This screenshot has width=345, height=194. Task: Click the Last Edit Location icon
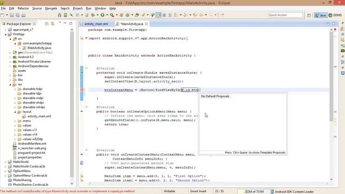tap(195, 15)
